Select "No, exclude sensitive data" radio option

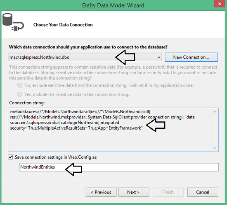[x=20, y=85]
